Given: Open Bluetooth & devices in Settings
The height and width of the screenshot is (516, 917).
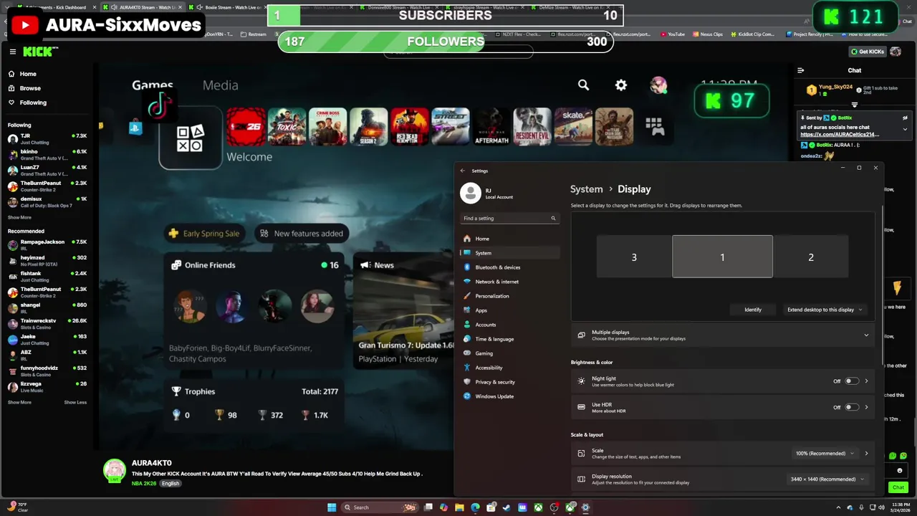Looking at the screenshot, I should (x=510, y=267).
